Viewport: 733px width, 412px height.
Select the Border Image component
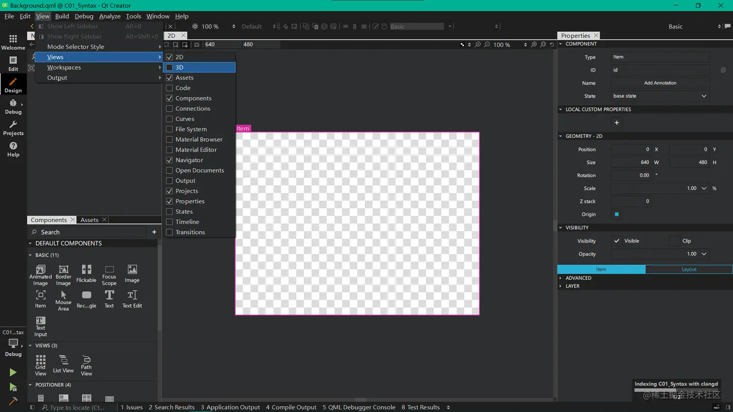pyautogui.click(x=64, y=275)
